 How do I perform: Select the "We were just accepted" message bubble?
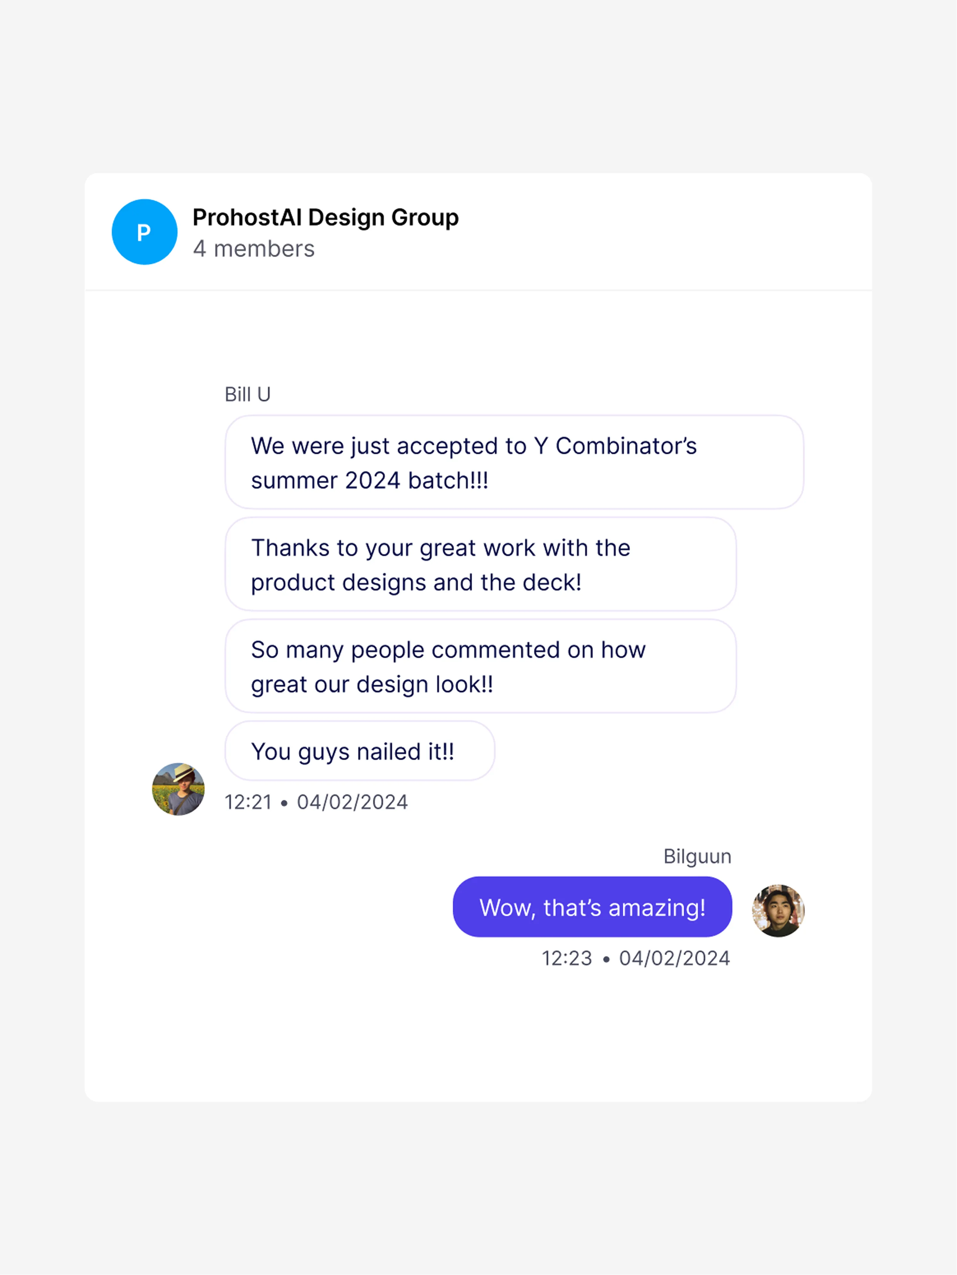click(x=514, y=462)
